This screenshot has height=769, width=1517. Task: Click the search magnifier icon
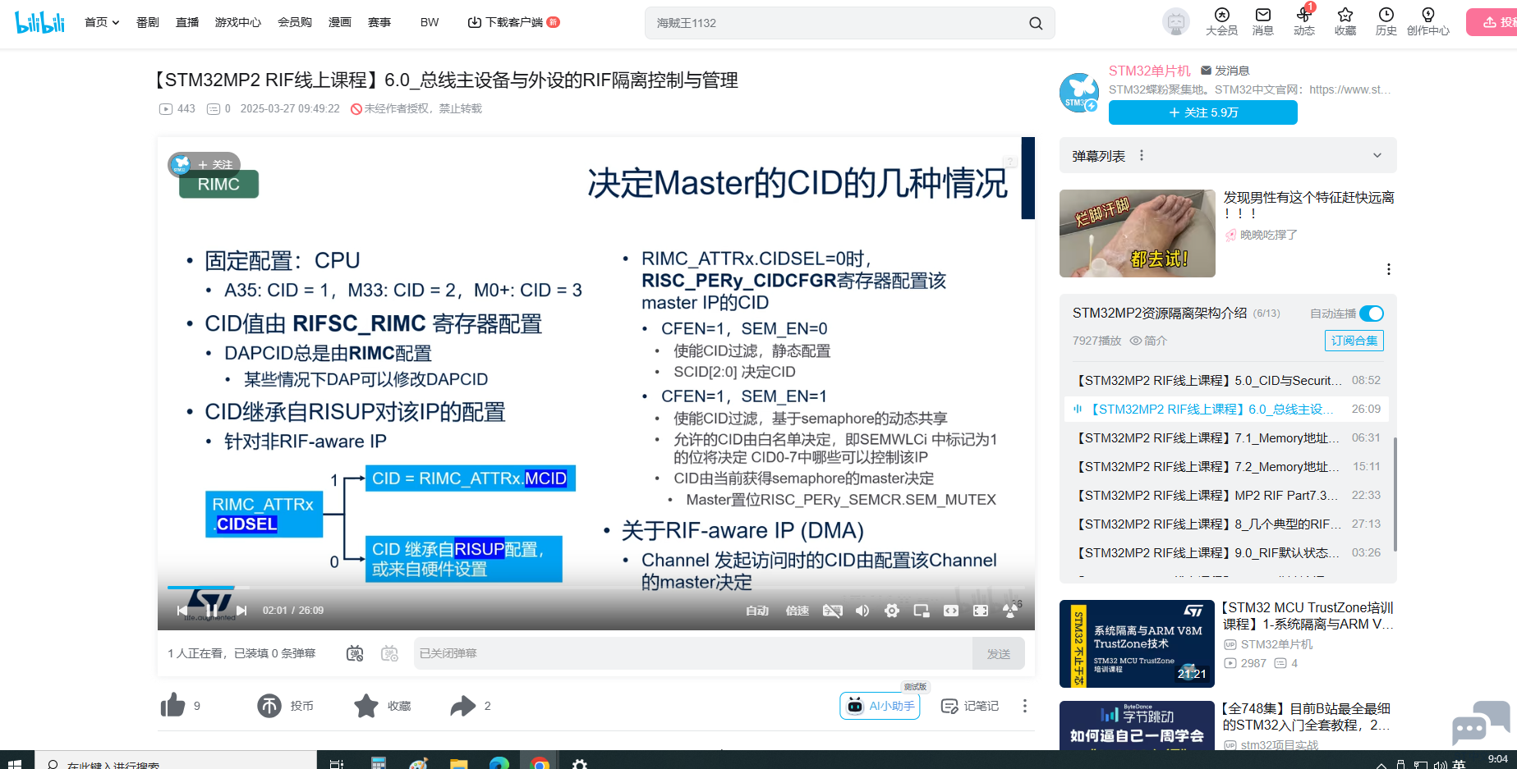tap(1036, 23)
